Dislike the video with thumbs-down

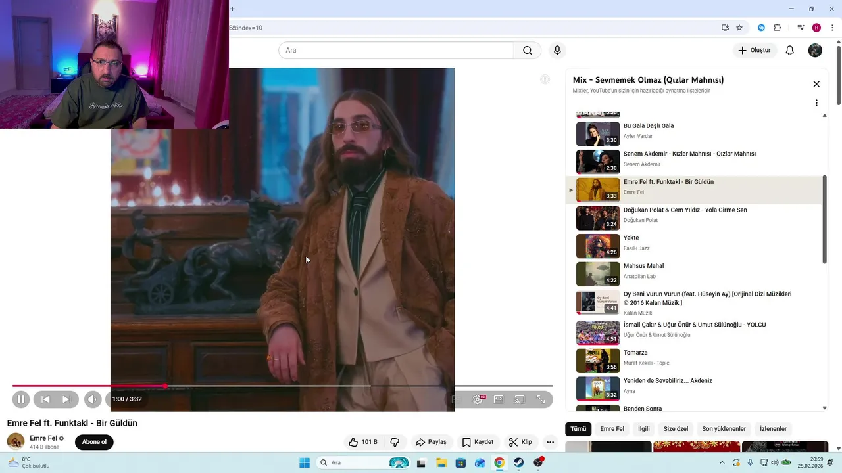pyautogui.click(x=395, y=442)
